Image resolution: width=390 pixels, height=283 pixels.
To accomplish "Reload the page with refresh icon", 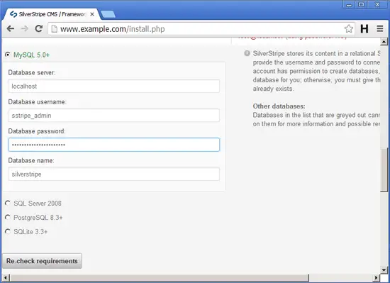I will click(x=38, y=28).
